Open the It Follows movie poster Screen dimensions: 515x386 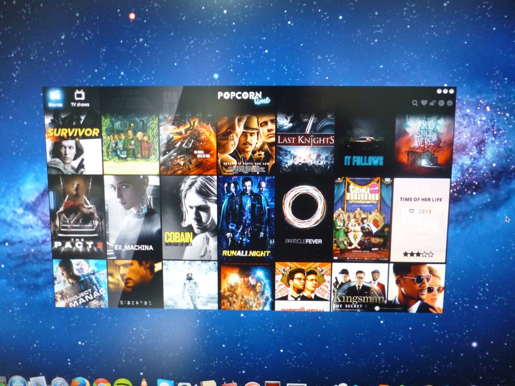coord(364,145)
